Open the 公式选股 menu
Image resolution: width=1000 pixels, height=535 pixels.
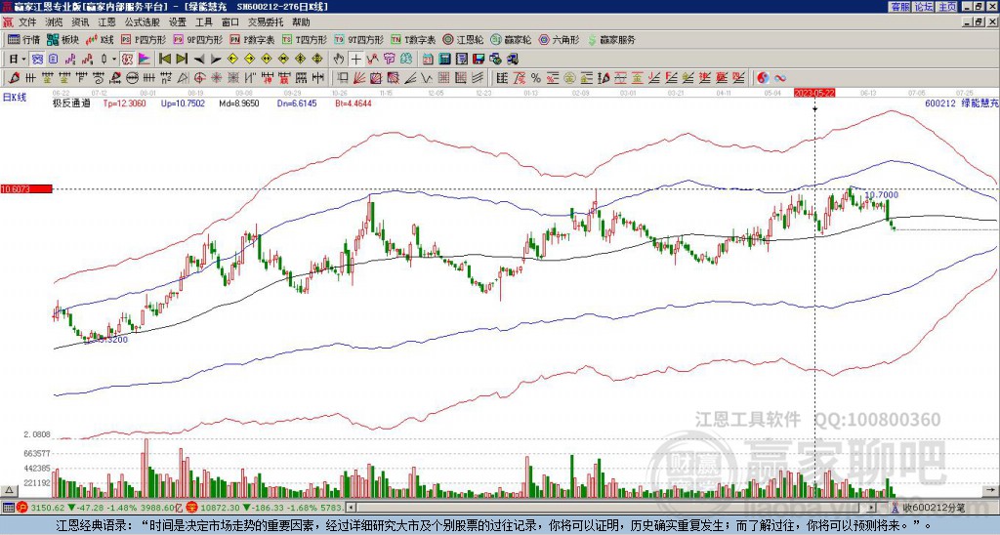pyautogui.click(x=143, y=22)
